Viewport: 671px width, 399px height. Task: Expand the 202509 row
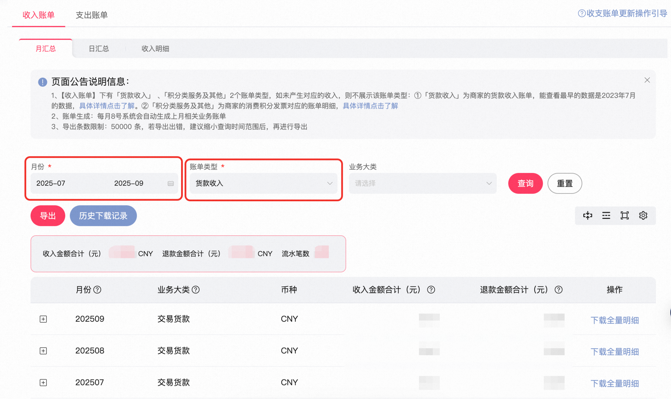tap(43, 319)
